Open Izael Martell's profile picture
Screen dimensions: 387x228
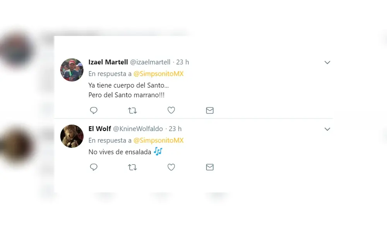(72, 70)
